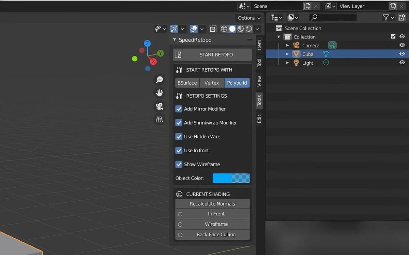Select Polybuild retopo mode
Viewport: 409px width, 255px height.
[x=237, y=83]
